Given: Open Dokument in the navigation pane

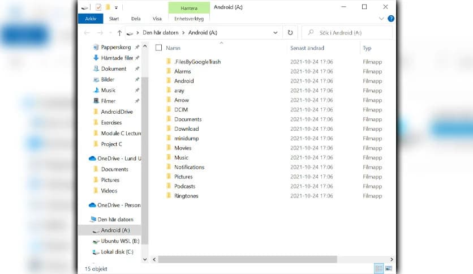Looking at the screenshot, I should tap(114, 69).
